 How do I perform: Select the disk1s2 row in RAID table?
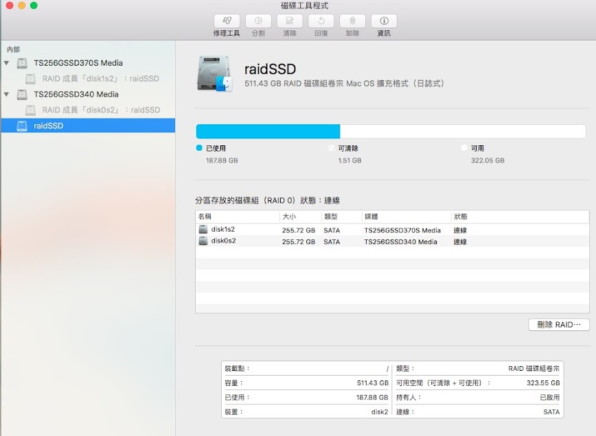(x=392, y=230)
